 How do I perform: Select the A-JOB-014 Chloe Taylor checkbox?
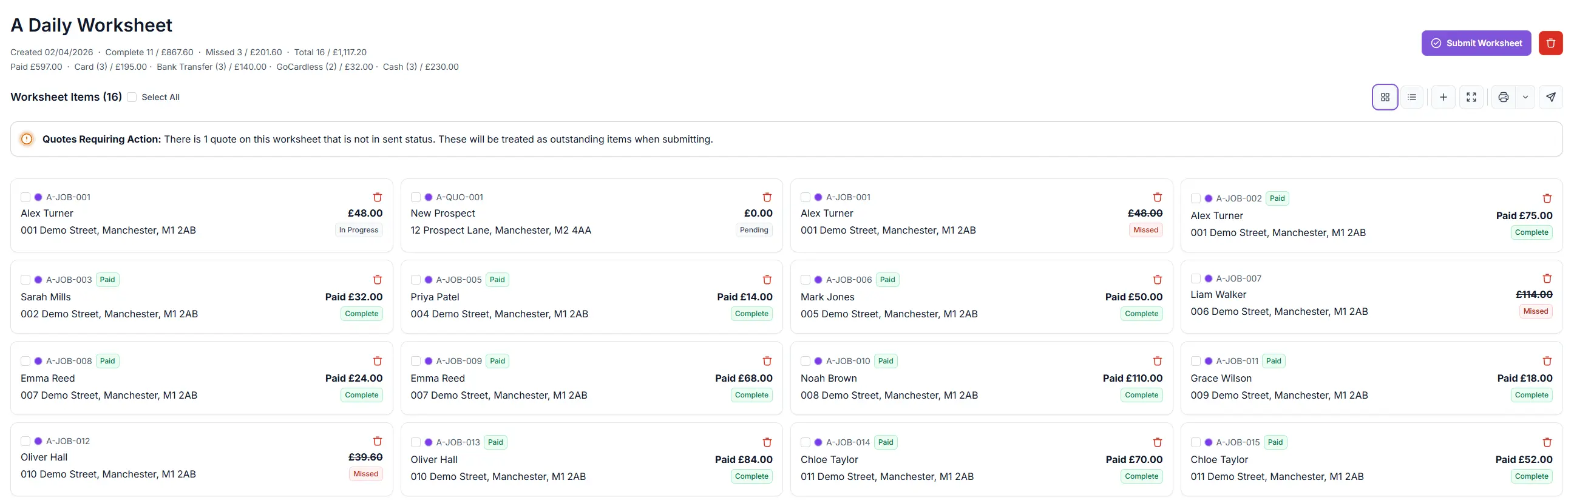806,442
